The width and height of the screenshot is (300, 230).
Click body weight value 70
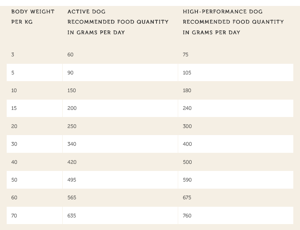click(14, 216)
